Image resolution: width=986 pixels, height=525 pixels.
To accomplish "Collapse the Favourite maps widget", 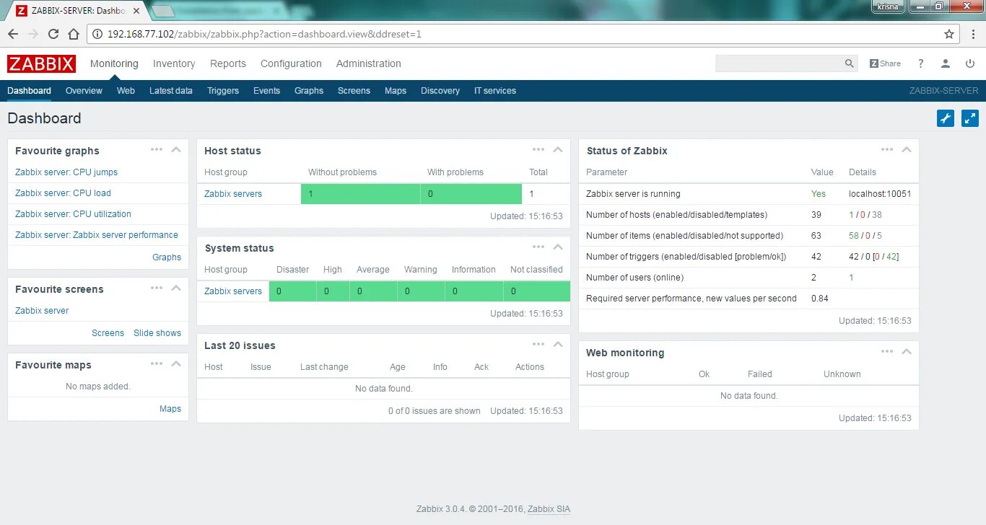I will (x=175, y=363).
